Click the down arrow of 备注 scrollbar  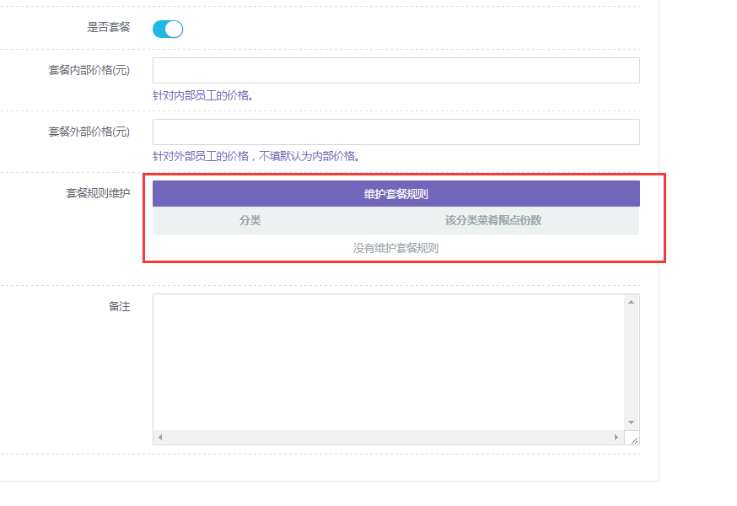(x=631, y=423)
